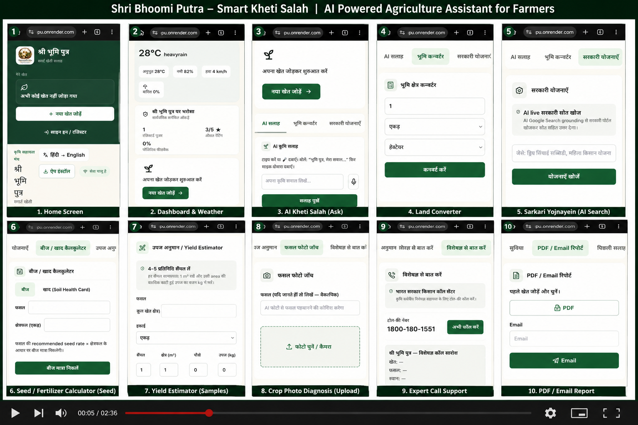Open the हेक्टेयर dropdown in Land Converter
Image resolution: width=638 pixels, height=425 pixels.
coord(434,147)
